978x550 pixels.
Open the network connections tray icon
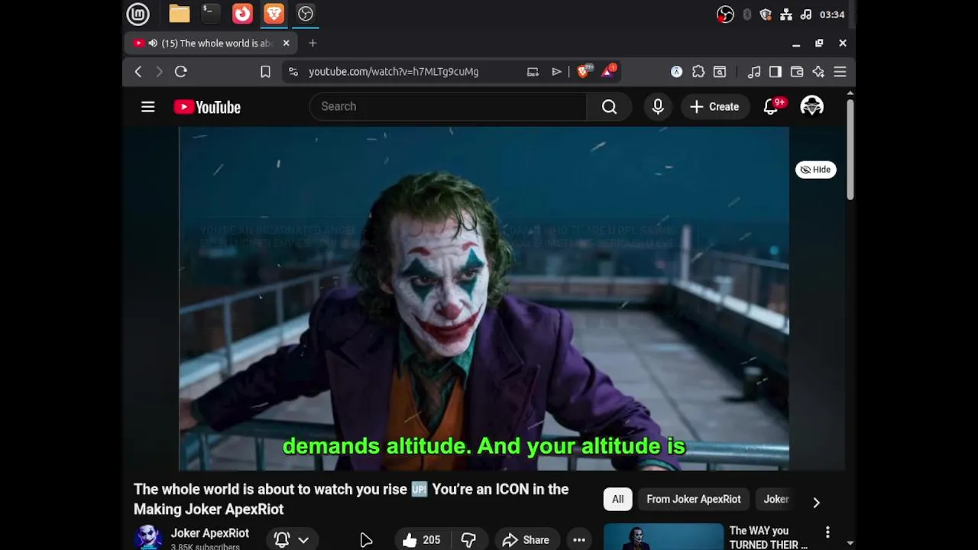click(x=786, y=15)
